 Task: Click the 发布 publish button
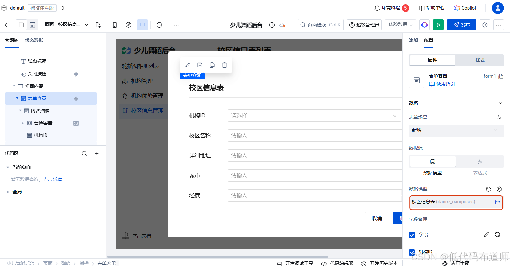coord(461,25)
